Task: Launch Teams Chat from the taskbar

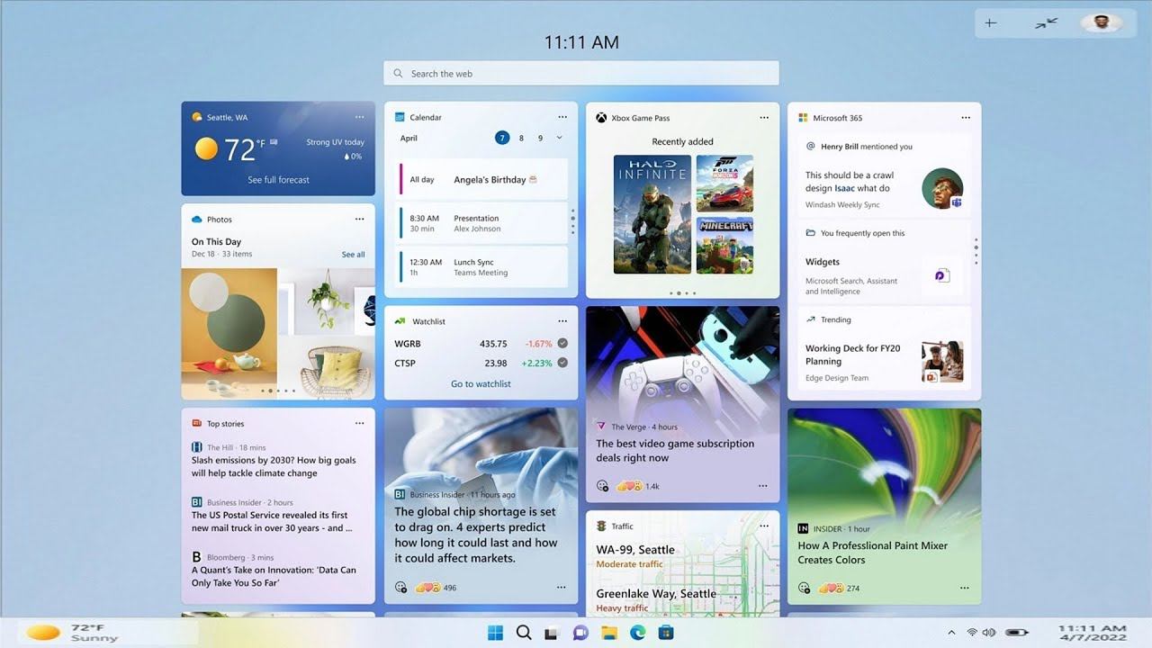Action: [580, 633]
